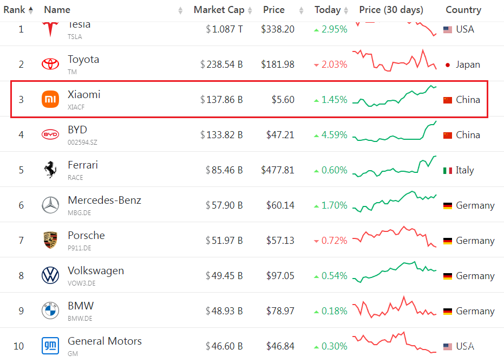
Task: Open the Volkswagen company name link
Action: click(x=96, y=271)
